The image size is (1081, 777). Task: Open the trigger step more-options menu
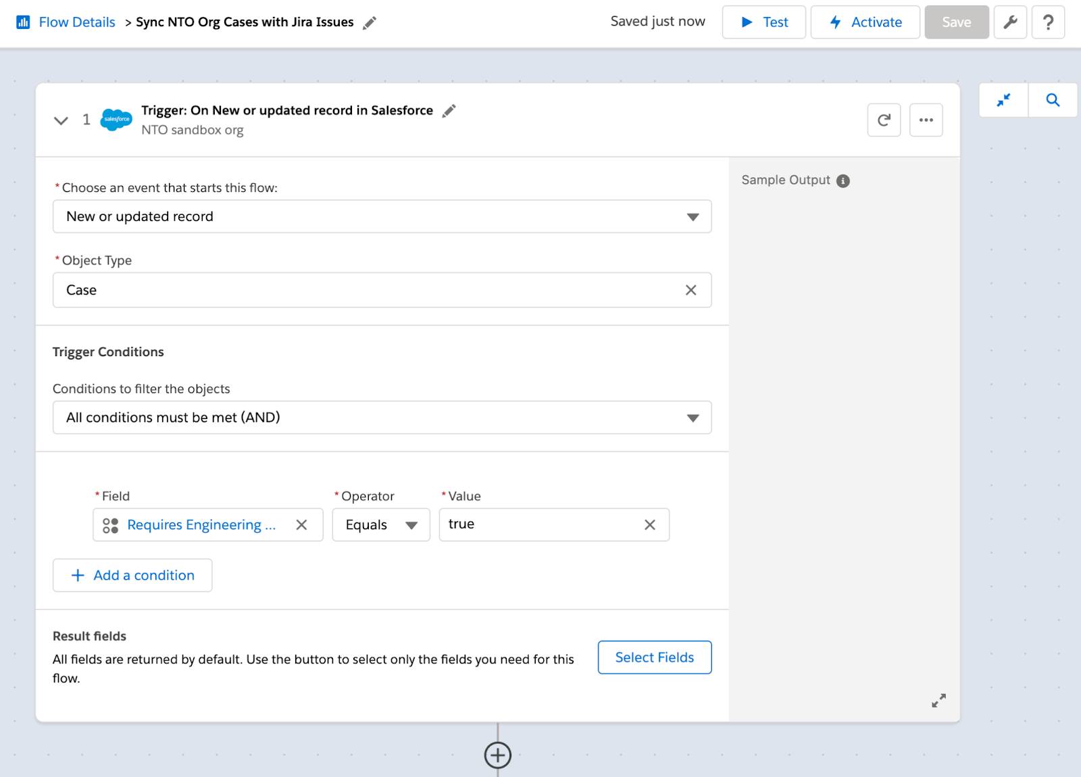click(x=926, y=120)
